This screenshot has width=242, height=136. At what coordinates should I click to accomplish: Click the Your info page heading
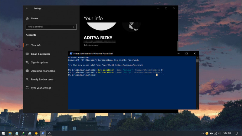[x=93, y=18]
